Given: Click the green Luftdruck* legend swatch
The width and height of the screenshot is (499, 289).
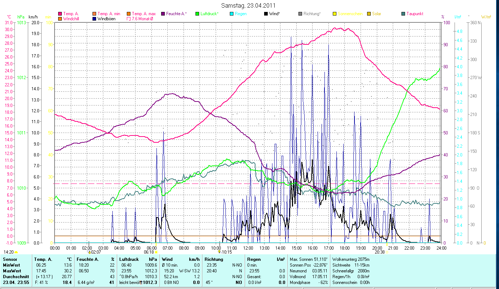Looking at the screenshot, I should [x=197, y=14].
